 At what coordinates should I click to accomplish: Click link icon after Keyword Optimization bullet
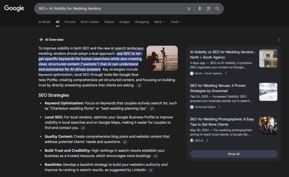click(152, 109)
